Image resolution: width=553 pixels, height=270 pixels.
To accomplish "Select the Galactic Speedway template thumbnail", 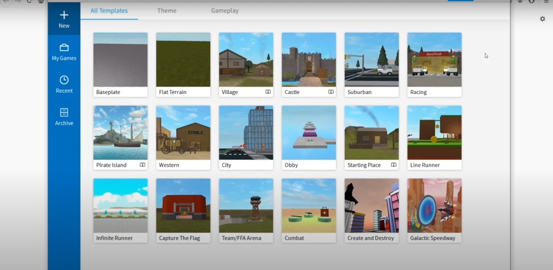I will tap(434, 206).
